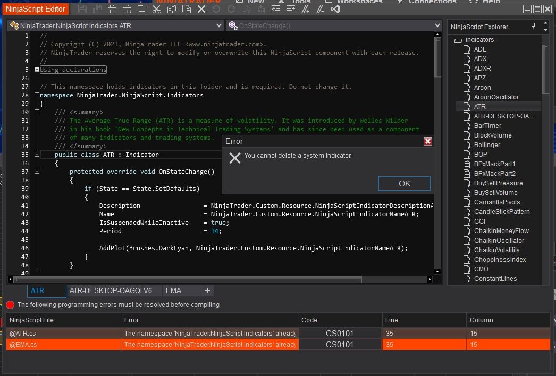Click the Paste clipboard icon
556x376 pixels.
tap(187, 9)
